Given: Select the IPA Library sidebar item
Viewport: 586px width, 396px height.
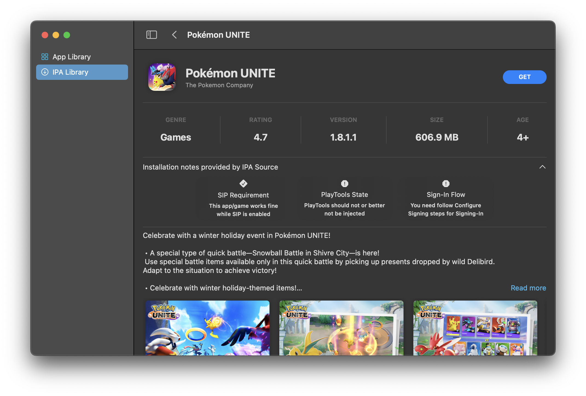Looking at the screenshot, I should point(82,72).
